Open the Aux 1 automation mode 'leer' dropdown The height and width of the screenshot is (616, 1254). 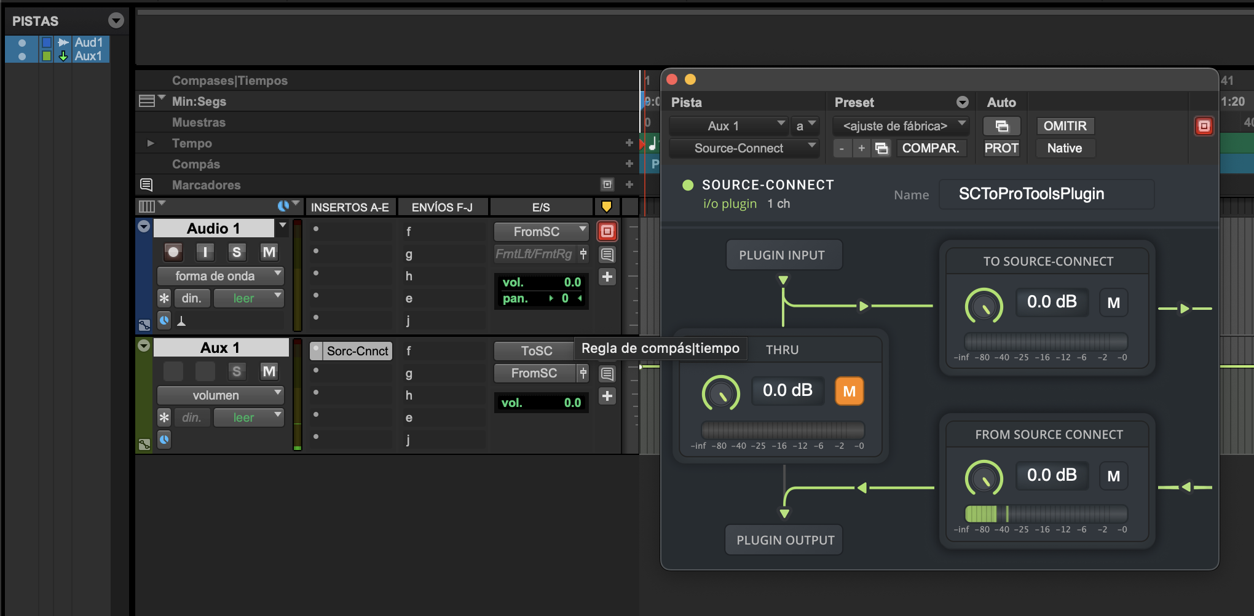click(248, 417)
